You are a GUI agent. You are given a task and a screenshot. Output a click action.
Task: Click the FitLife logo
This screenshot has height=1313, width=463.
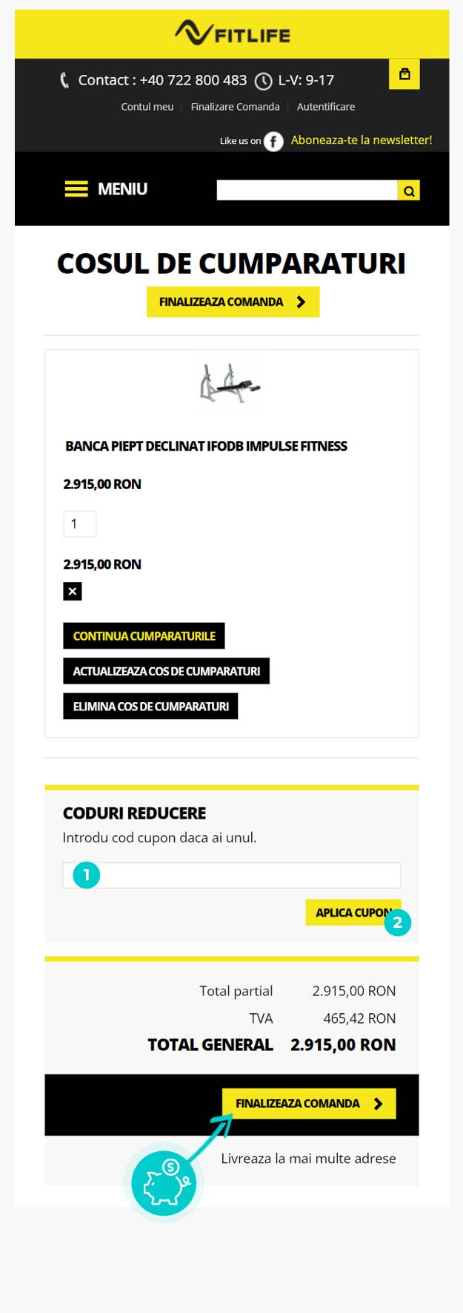click(232, 33)
